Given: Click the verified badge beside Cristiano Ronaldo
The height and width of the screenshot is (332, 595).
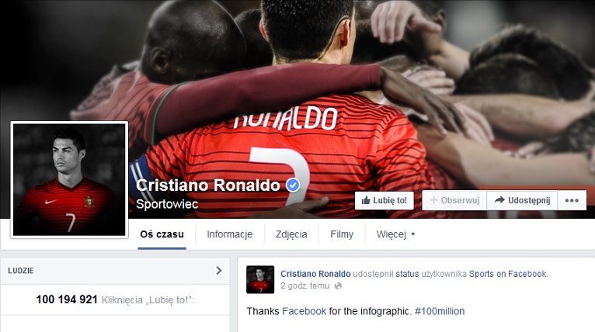Looking at the screenshot, I should pos(293,185).
